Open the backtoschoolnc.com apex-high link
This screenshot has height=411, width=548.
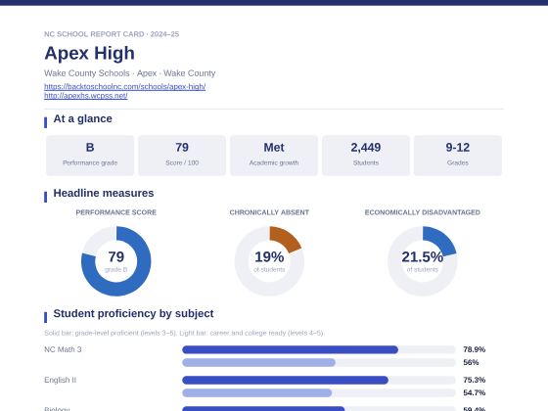click(125, 86)
